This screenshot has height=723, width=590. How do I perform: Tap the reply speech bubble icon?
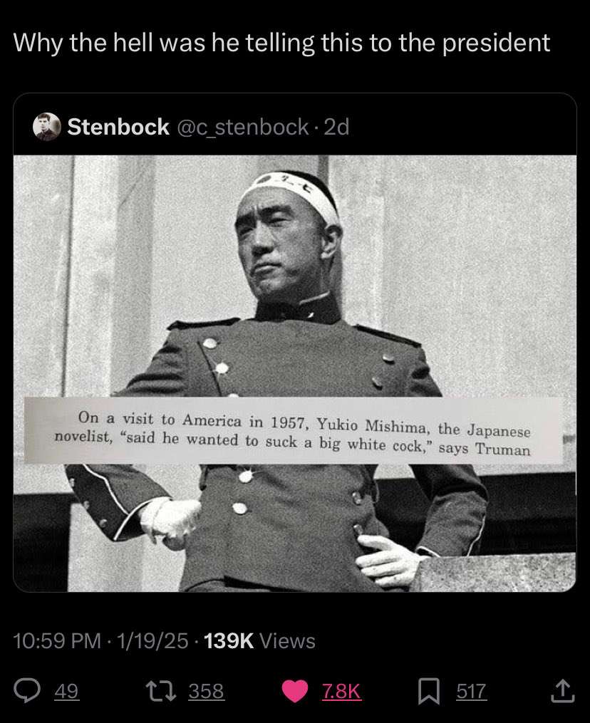27,691
